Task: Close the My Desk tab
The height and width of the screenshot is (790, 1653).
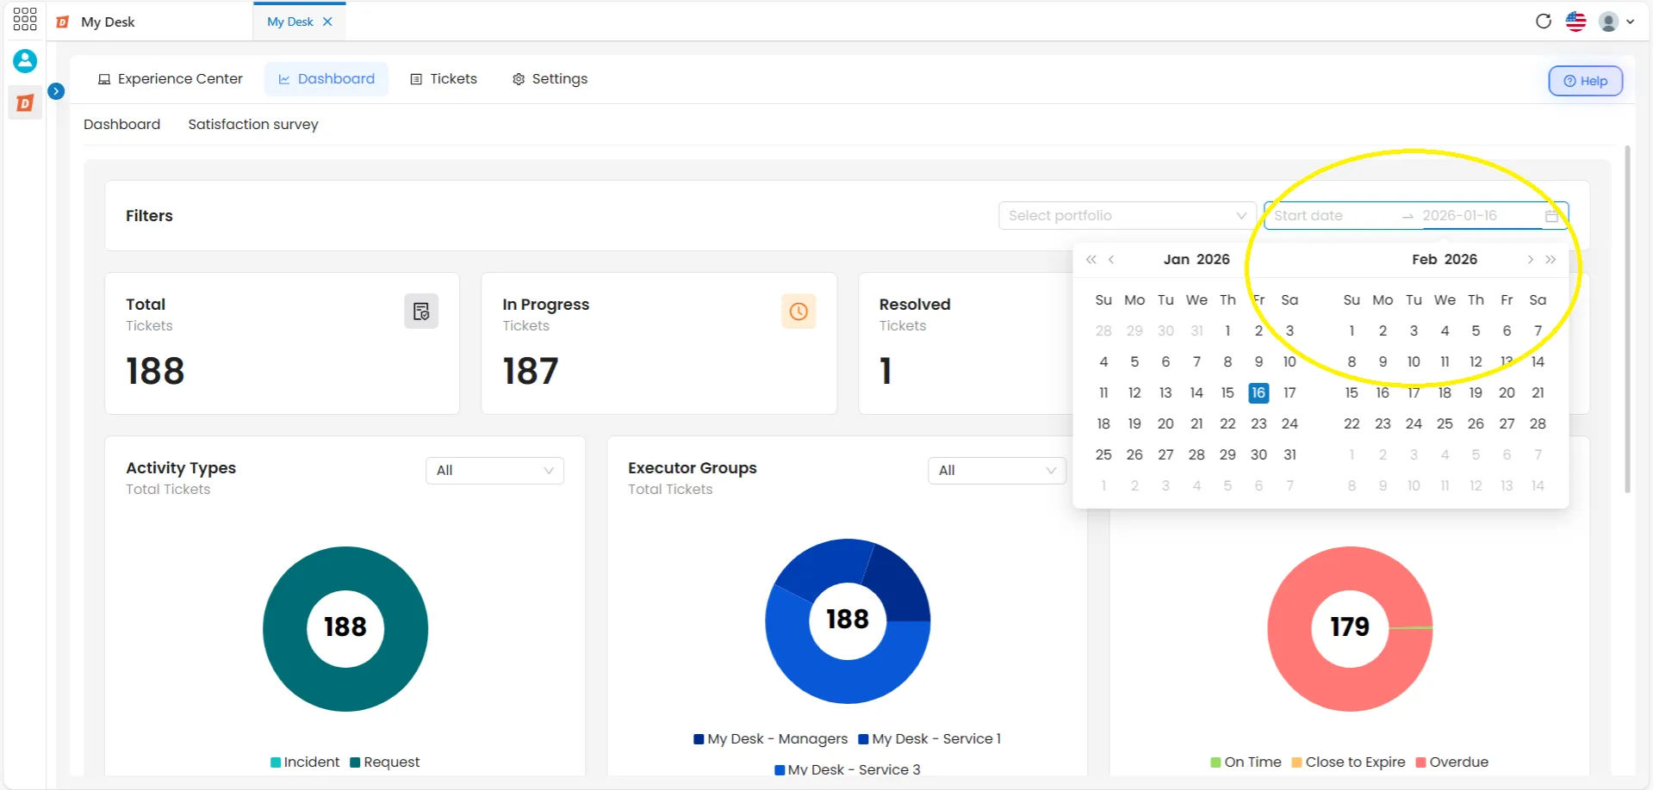Action: [327, 22]
